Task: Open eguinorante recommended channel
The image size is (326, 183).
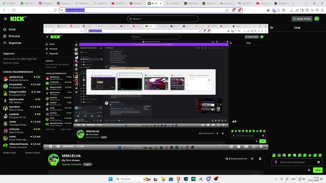Action: 22,101
